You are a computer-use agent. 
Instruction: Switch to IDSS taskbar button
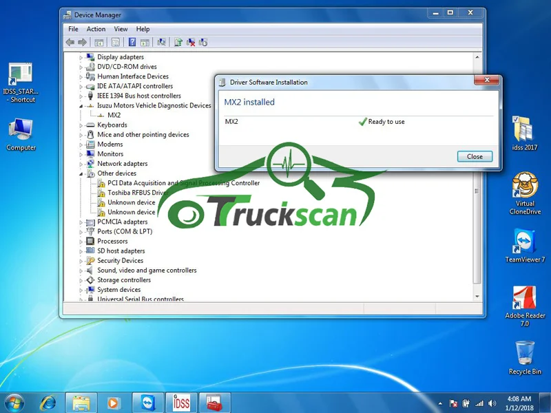click(181, 403)
